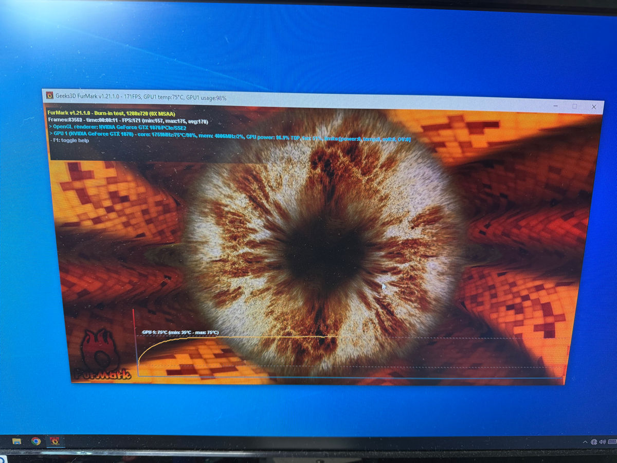Click the OpenGL renderer info line
The width and height of the screenshot is (617, 463).
click(x=117, y=127)
